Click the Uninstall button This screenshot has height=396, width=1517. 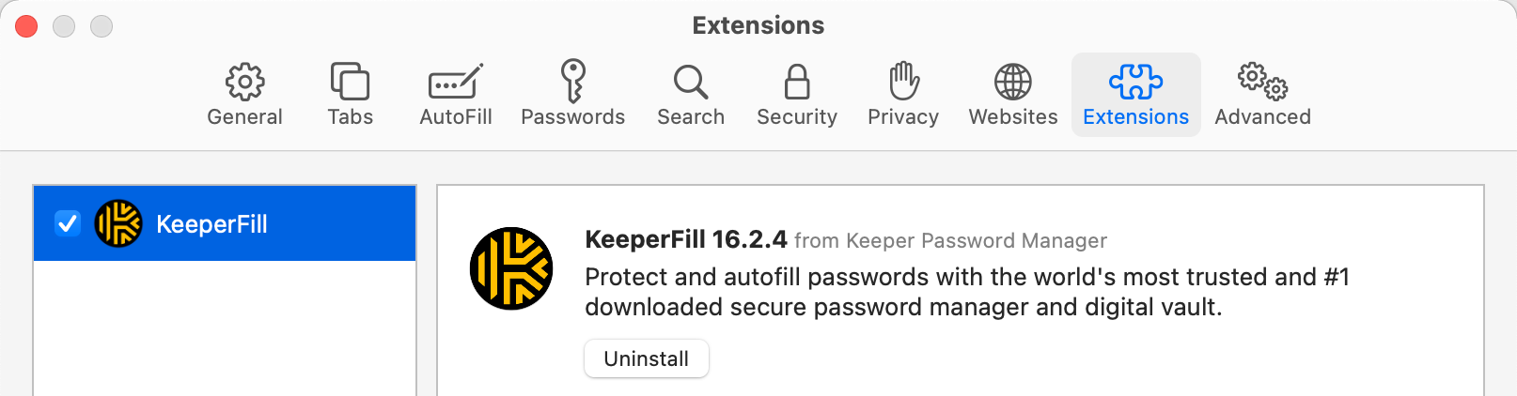point(647,358)
